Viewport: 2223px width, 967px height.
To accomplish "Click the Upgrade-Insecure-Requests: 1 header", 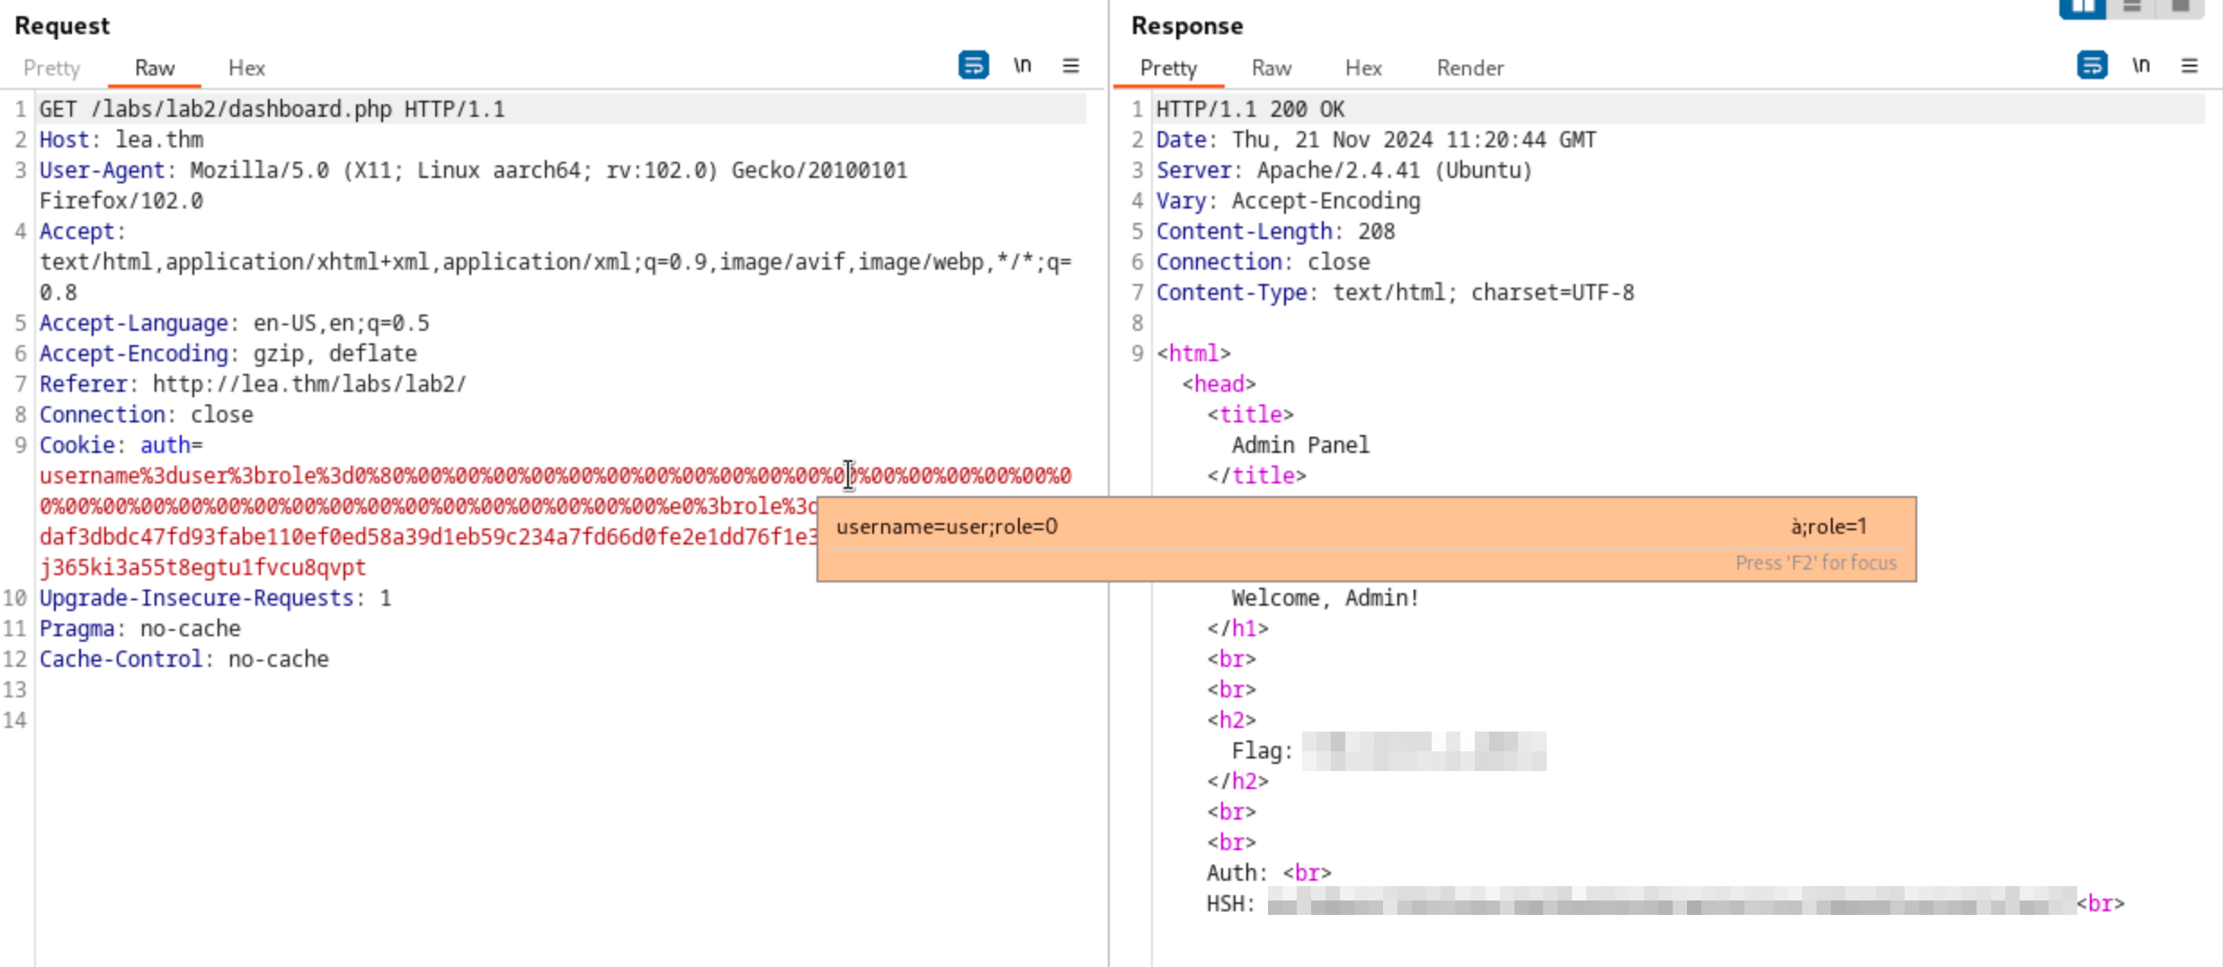I will (216, 599).
